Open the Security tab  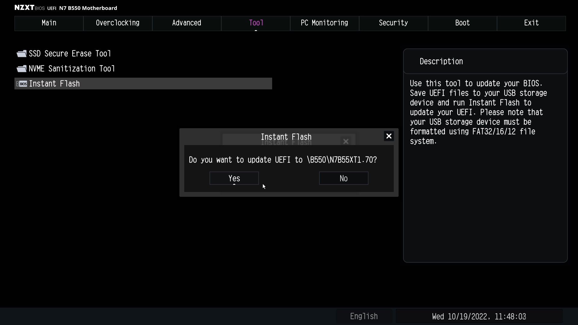[393, 23]
